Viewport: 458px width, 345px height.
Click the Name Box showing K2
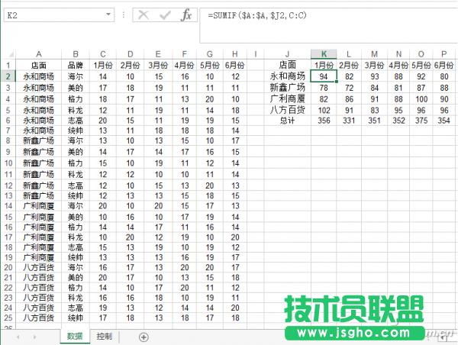[52, 15]
